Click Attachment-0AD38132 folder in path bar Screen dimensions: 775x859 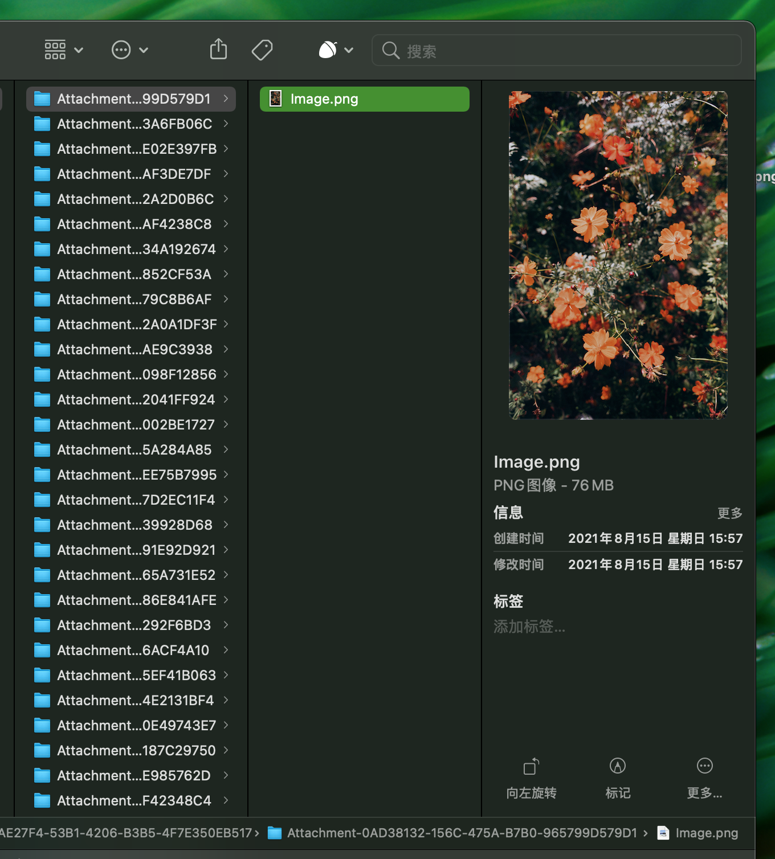pyautogui.click(x=462, y=833)
